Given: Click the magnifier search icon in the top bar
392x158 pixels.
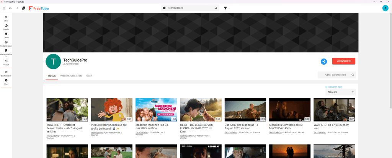Looking at the screenshot, I should pyautogui.click(x=216, y=8).
